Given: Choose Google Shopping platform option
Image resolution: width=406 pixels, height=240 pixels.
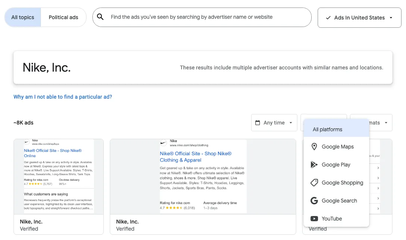Looking at the screenshot, I should (x=336, y=183).
